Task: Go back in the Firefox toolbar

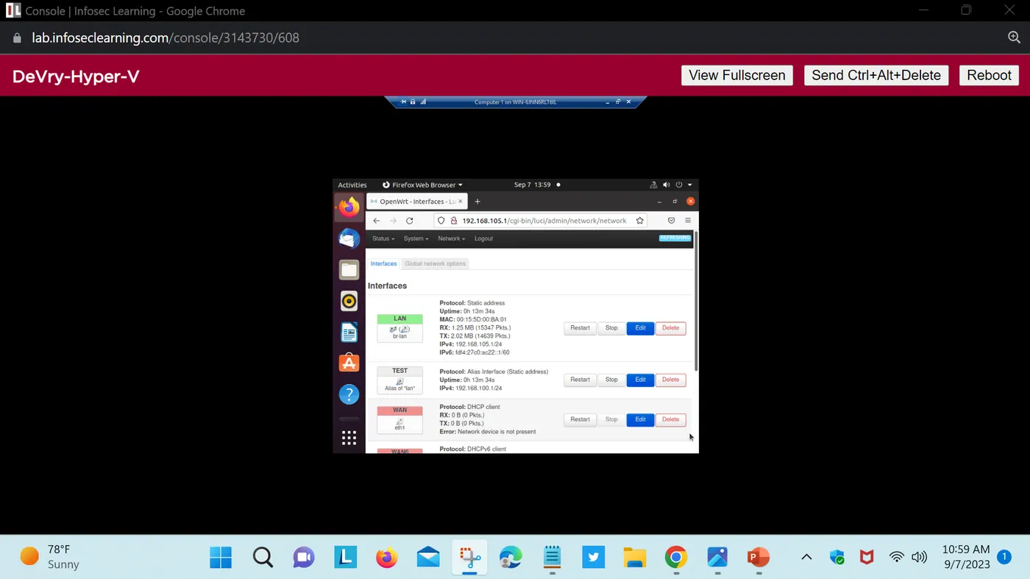Action: click(x=377, y=221)
